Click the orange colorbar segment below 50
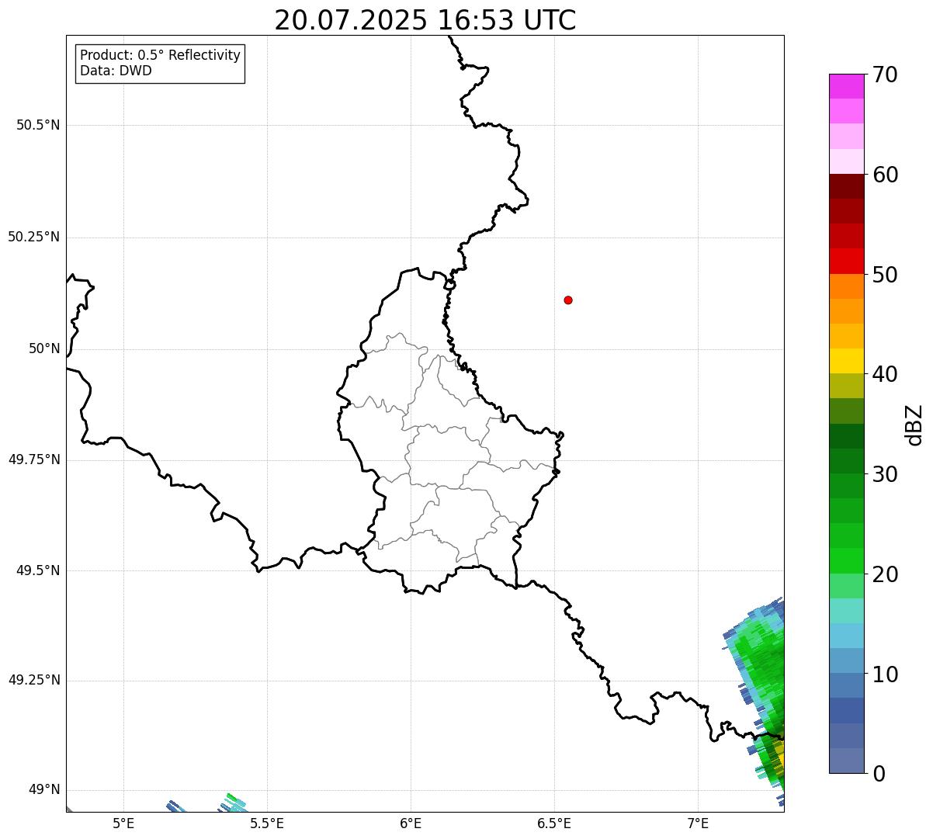This screenshot has width=933, height=839. click(x=847, y=286)
